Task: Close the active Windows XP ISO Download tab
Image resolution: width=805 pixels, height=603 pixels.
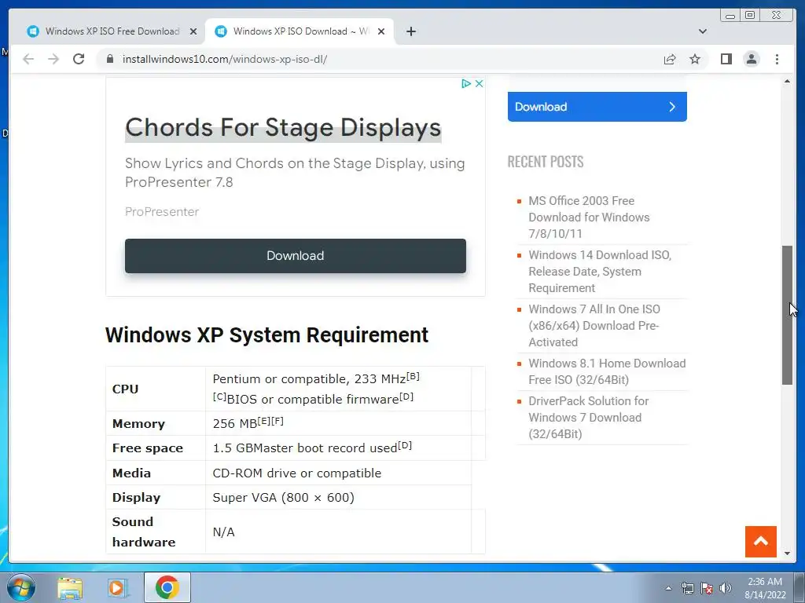Action: coord(381,31)
